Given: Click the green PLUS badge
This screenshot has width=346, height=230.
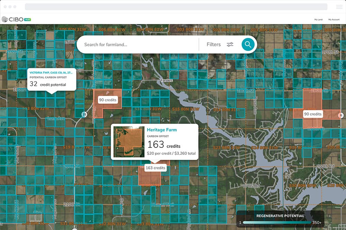Looking at the screenshot, I should coord(28,20).
